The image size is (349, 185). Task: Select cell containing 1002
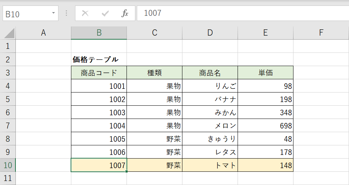[x=99, y=99]
